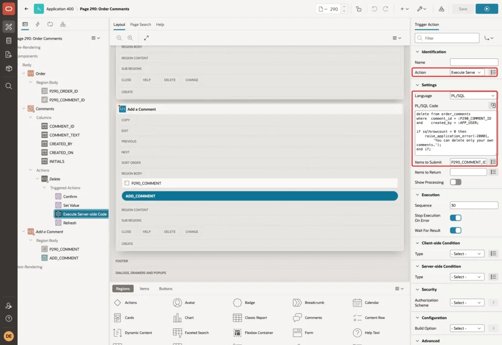Screen dimensions: 502x345
Task: Open the PL/SQL Code editor popup icon
Action: [493, 106]
